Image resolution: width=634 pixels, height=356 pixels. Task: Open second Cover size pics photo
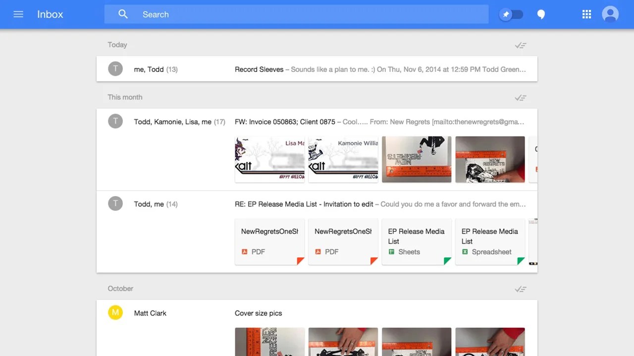pos(343,342)
